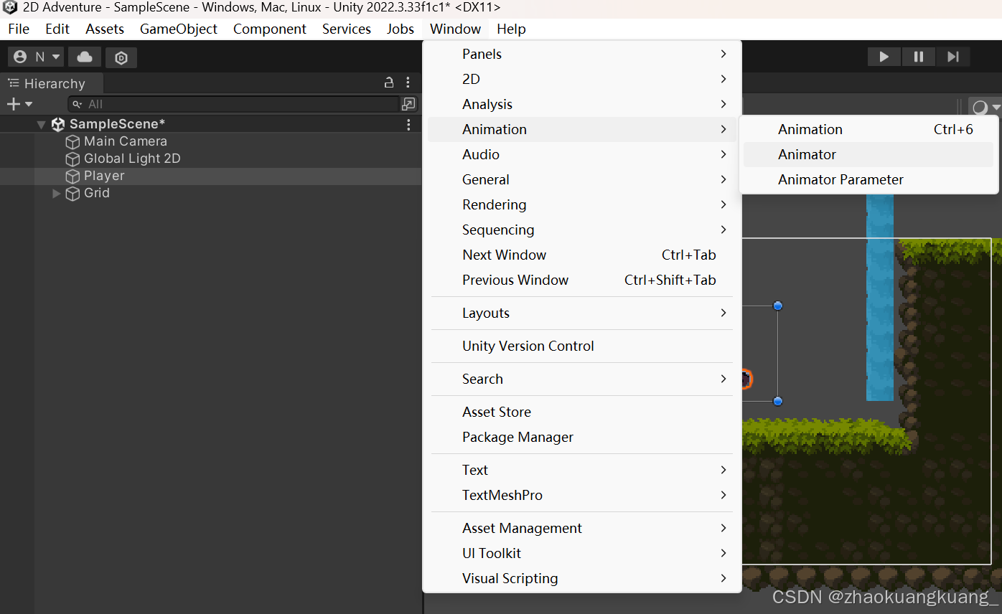Open the GameObject menu
This screenshot has width=1002, height=614.
click(179, 29)
